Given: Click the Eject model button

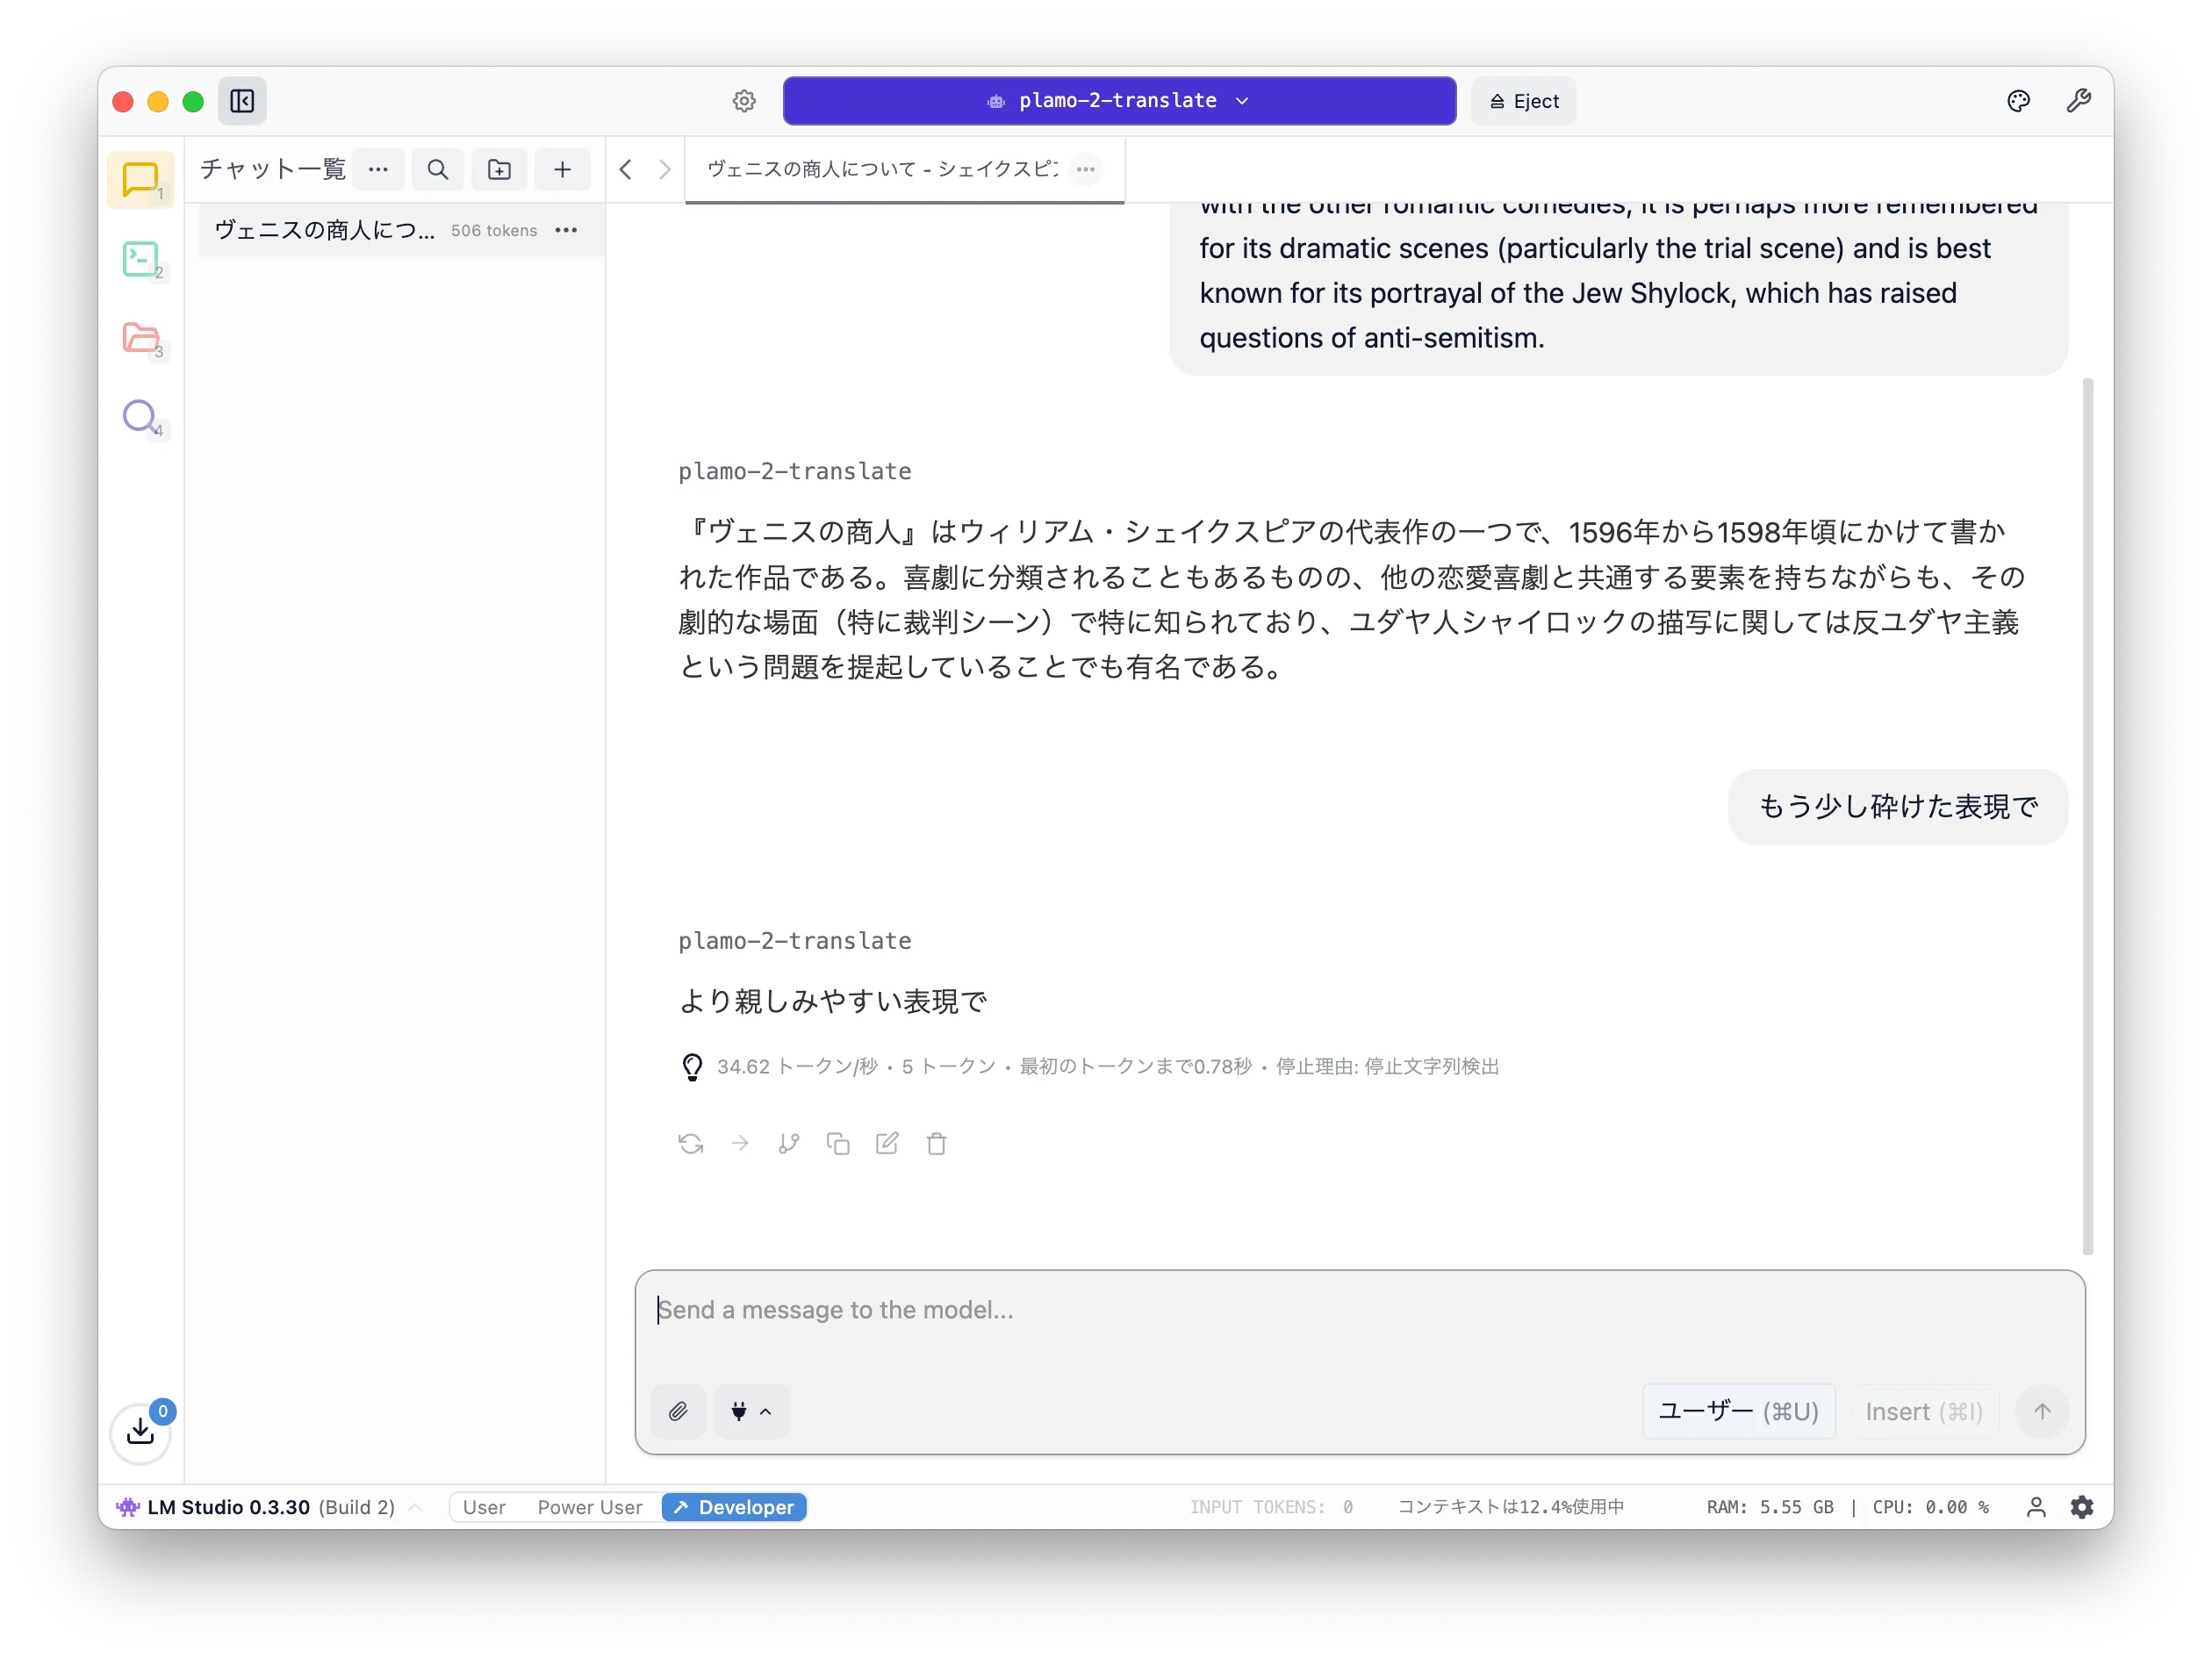Looking at the screenshot, I should point(1523,101).
